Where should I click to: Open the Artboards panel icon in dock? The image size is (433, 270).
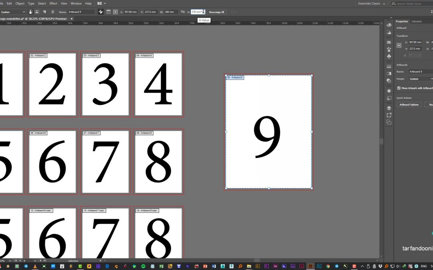(x=389, y=122)
